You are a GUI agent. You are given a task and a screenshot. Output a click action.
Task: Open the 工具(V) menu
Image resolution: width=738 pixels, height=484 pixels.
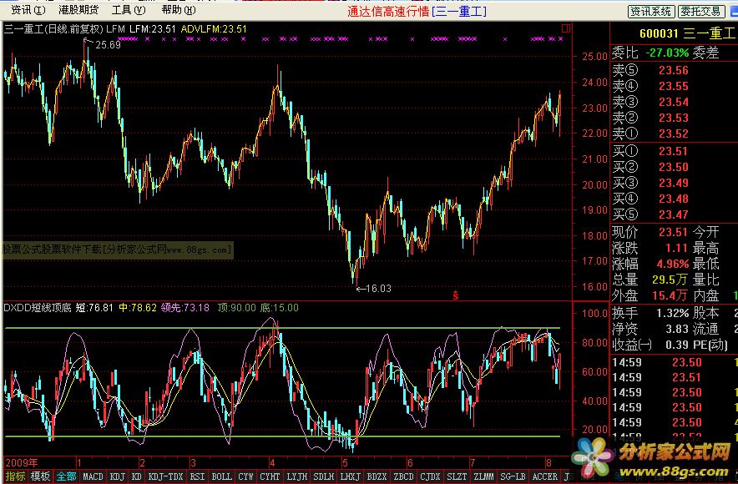coord(129,10)
